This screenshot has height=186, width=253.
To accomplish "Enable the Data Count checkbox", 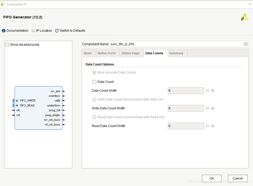I will point(94,82).
